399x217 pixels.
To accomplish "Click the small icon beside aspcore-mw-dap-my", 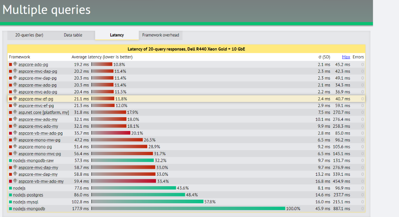I will click(15, 174).
